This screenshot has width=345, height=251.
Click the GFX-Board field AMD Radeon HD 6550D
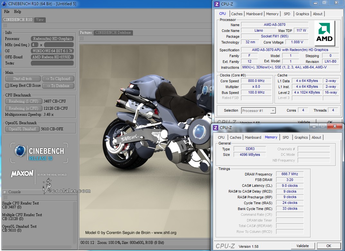pyautogui.click(x=52, y=57)
